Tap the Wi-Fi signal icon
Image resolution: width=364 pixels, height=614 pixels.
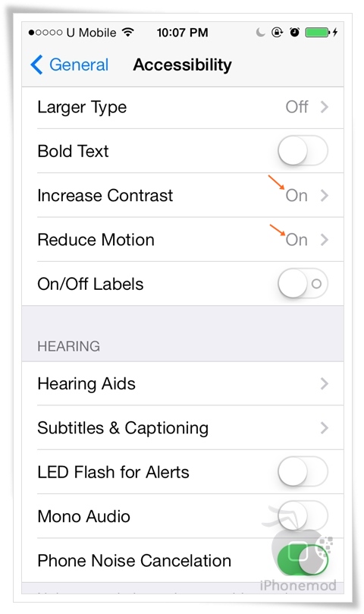(128, 32)
